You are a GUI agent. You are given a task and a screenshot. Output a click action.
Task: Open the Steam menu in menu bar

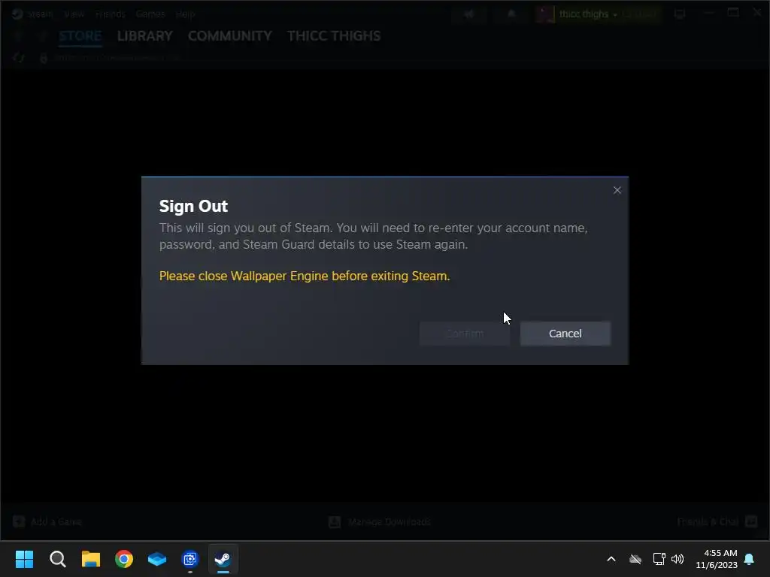pyautogui.click(x=41, y=14)
